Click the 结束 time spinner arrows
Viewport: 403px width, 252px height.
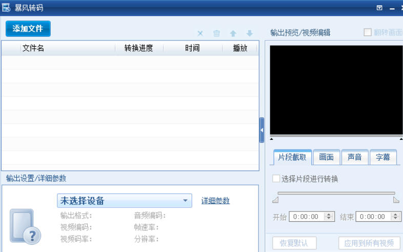[395, 217]
